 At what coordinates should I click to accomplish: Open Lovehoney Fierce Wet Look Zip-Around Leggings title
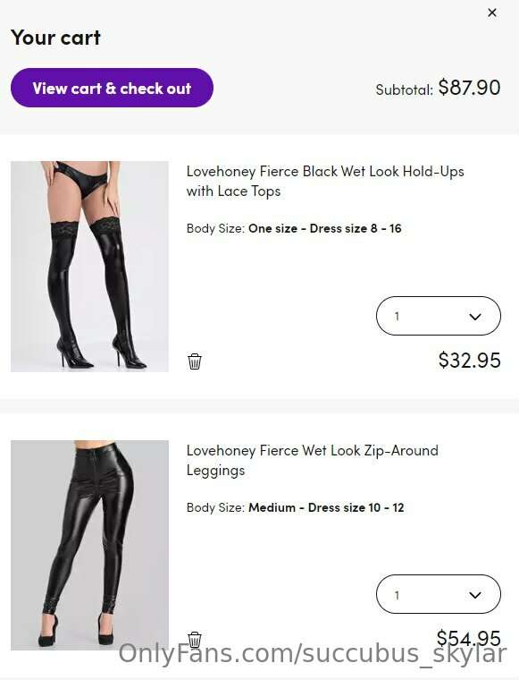(x=312, y=460)
